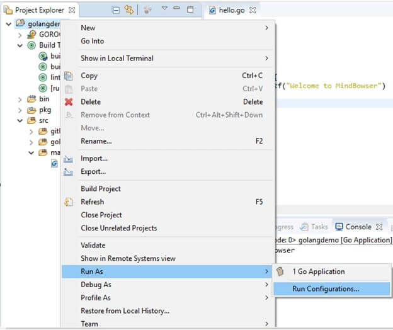393x330 pixels.
Task: Close the Console view tab
Action: [379, 227]
